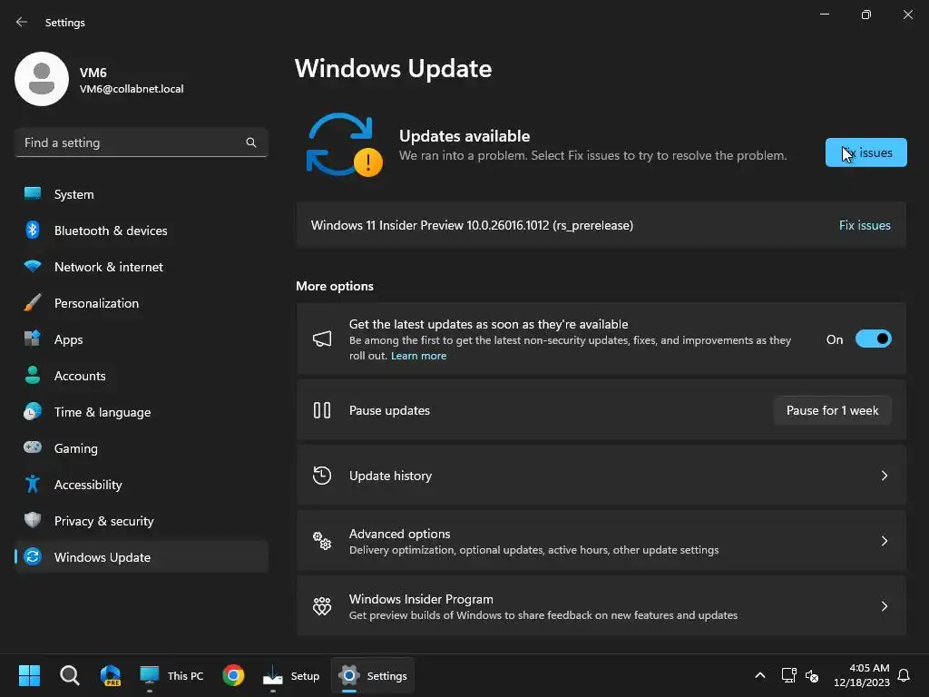Click the large update status warning icon
This screenshot has height=697, width=929.
pyautogui.click(x=344, y=145)
